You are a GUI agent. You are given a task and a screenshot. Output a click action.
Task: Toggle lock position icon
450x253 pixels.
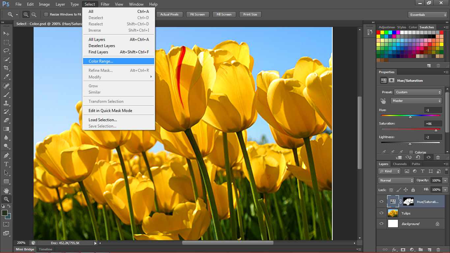(x=406, y=190)
